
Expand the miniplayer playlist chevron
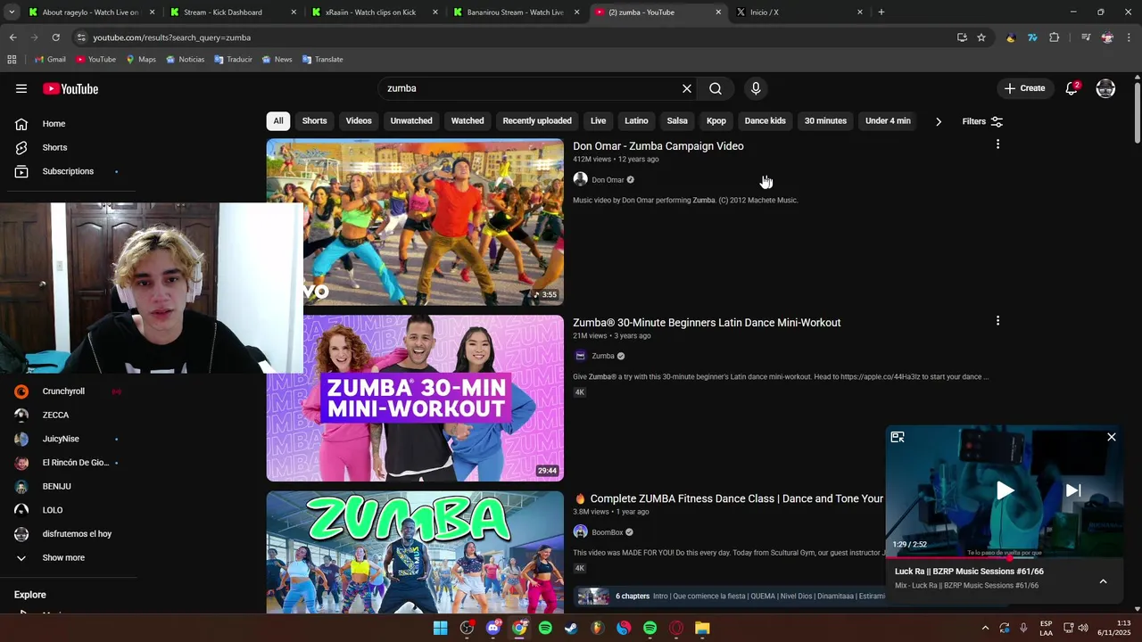point(1103,581)
